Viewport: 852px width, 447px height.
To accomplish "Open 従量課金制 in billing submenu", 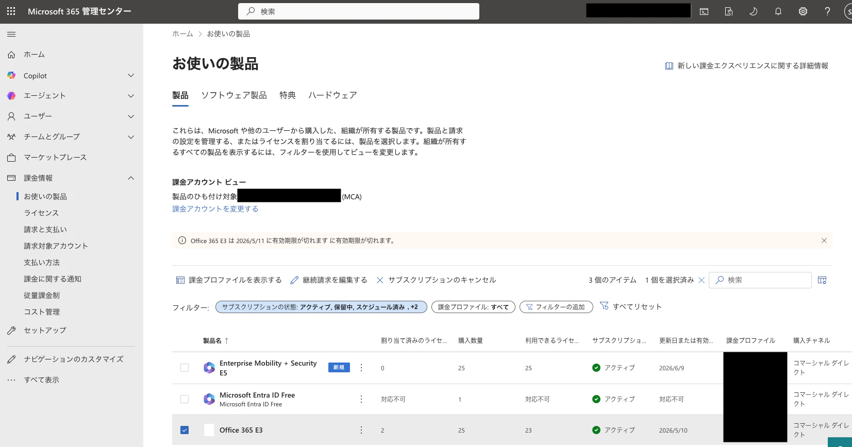I will 42,296.
